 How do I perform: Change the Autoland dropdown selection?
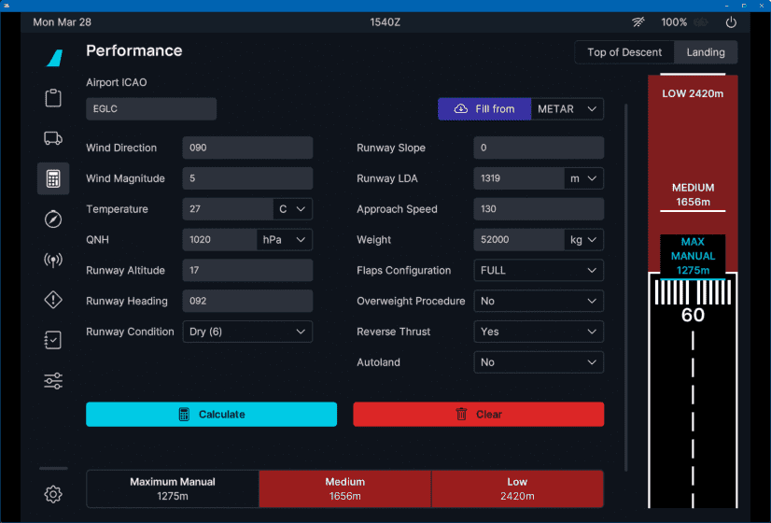pos(539,362)
